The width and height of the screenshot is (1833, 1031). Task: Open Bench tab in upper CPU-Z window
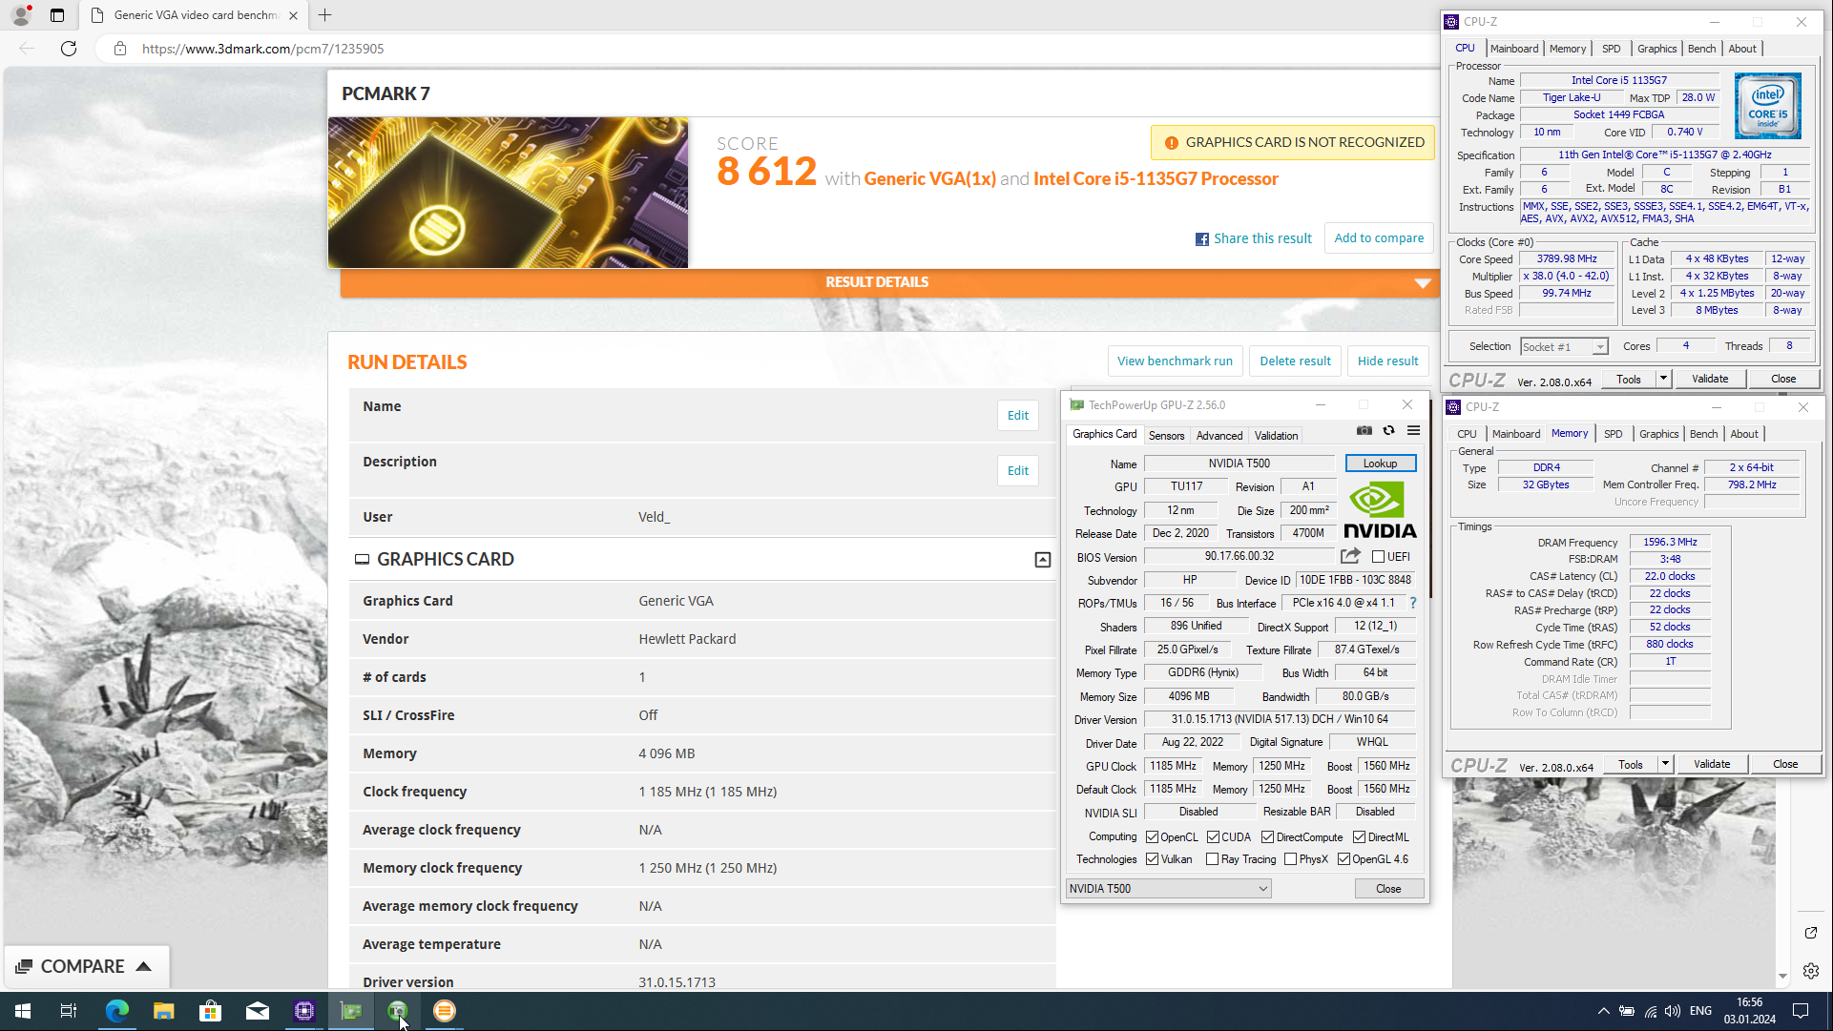1701,49
